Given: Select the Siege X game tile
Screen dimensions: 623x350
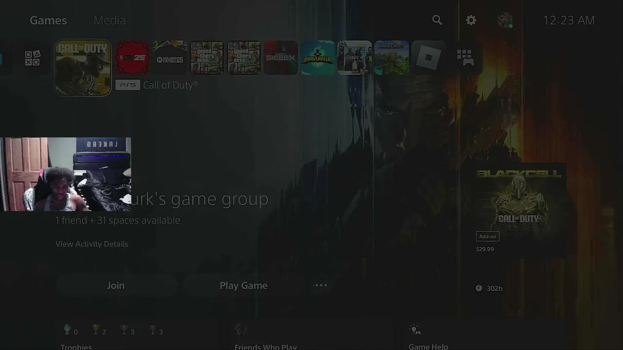Looking at the screenshot, I should click(x=280, y=58).
